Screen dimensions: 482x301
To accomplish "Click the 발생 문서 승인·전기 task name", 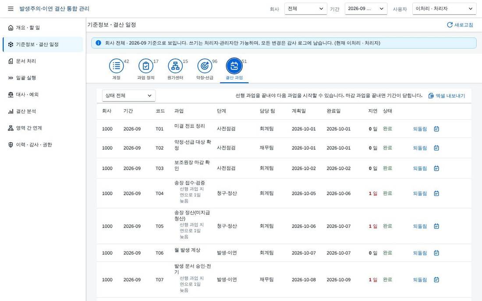I will pyautogui.click(x=193, y=269).
